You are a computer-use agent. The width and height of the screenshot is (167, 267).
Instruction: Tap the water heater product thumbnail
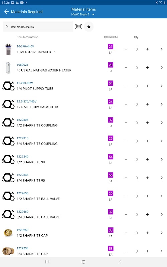click(x=8, y=68)
